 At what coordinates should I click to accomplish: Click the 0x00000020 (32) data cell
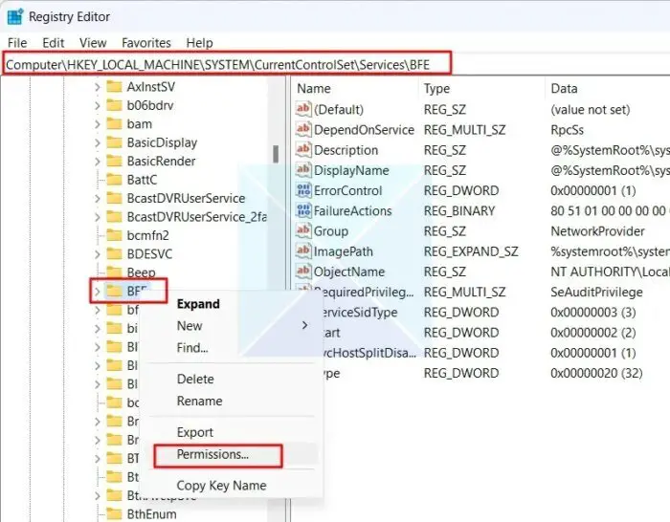pos(596,374)
